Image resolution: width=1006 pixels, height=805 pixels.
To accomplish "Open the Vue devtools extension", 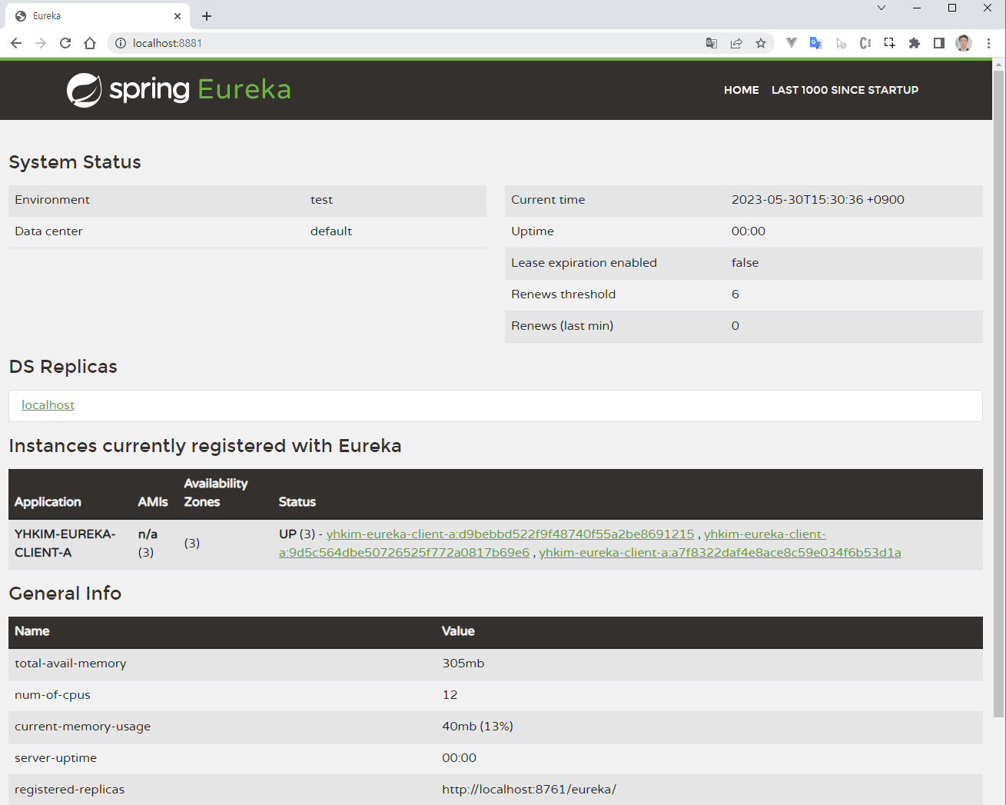I will (x=792, y=43).
